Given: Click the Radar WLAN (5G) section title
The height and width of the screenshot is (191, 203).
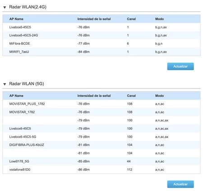Looking at the screenshot, I should [27, 84].
